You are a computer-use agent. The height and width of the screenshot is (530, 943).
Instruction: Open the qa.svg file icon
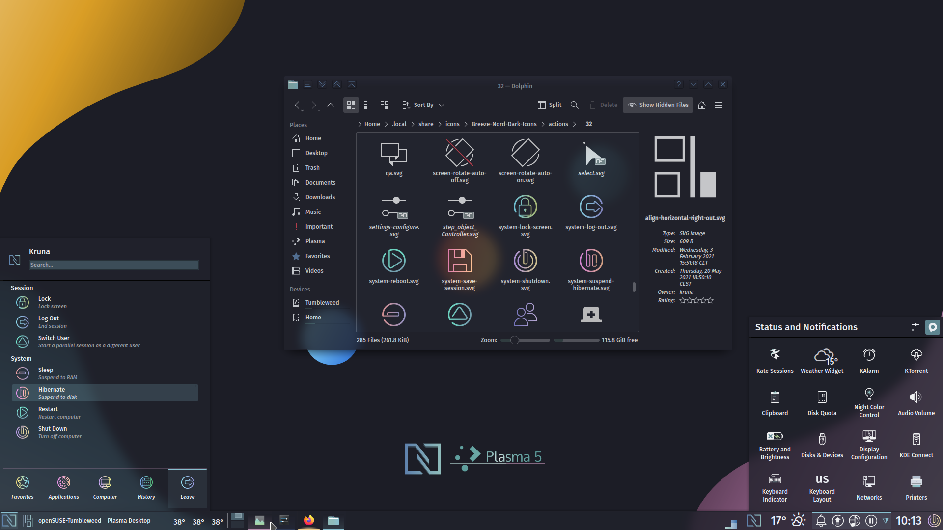[x=394, y=153]
